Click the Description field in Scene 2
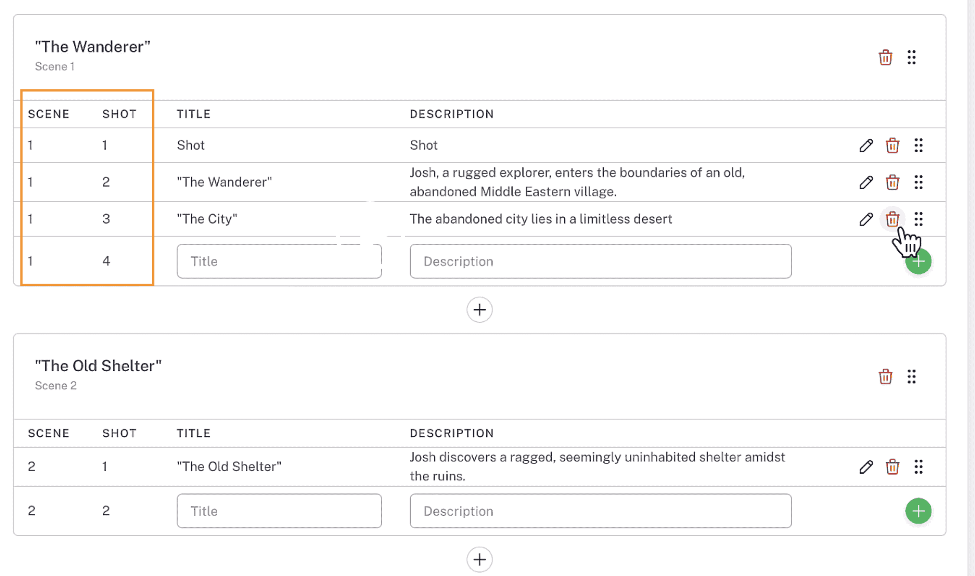 (x=601, y=511)
